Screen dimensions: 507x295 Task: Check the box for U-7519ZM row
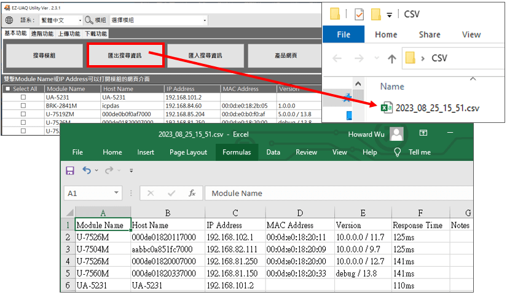click(23, 114)
